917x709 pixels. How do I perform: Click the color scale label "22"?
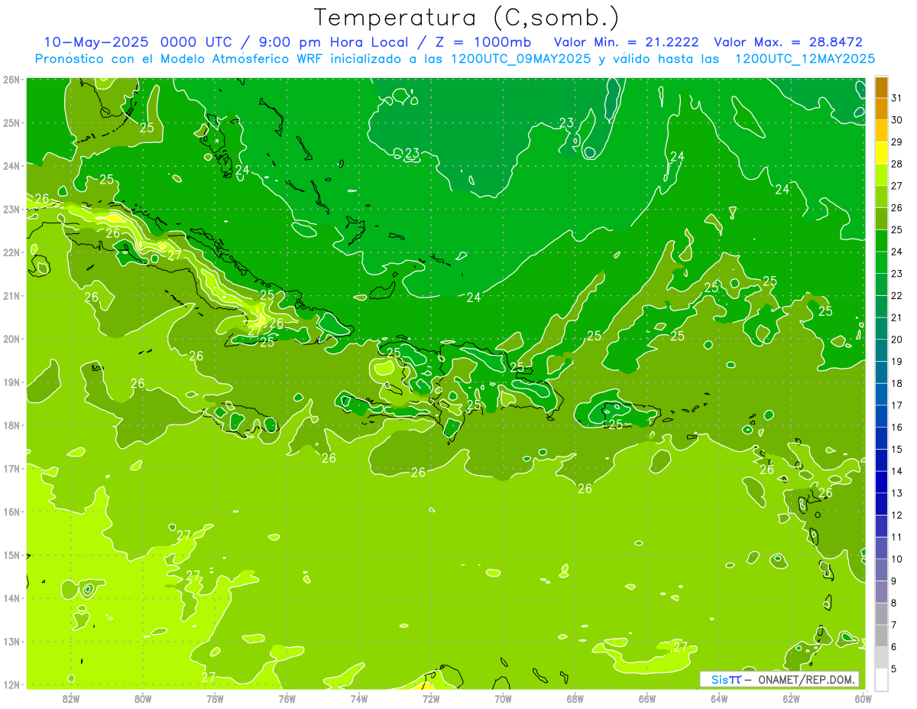coord(897,295)
